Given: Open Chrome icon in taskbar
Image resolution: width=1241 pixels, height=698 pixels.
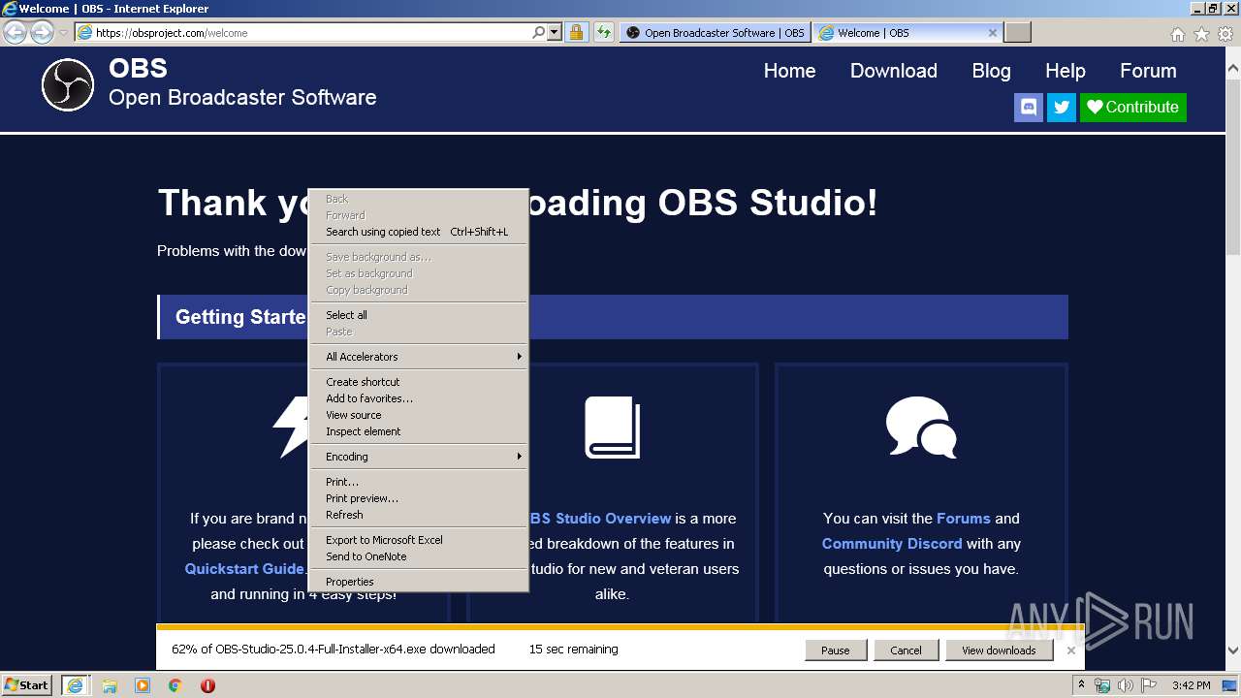Looking at the screenshot, I should pos(175,685).
